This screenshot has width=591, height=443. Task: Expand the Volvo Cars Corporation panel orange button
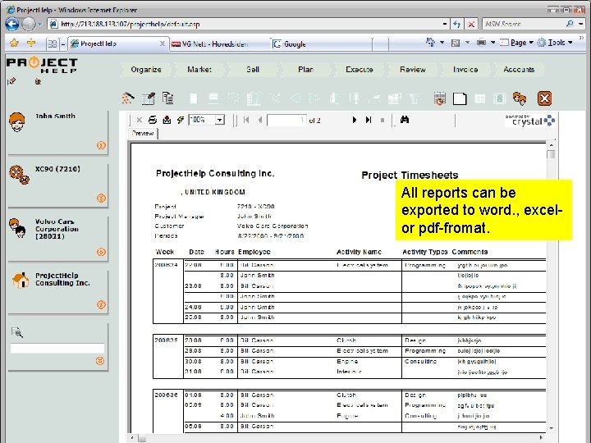[101, 252]
